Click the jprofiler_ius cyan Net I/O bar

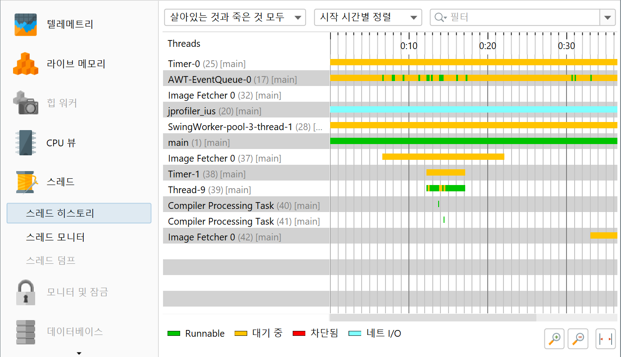[474, 109]
